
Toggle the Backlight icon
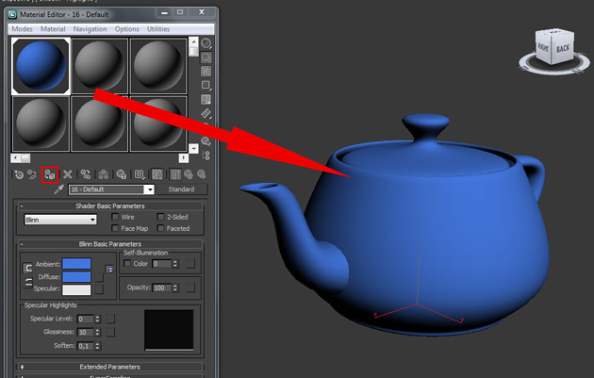(x=206, y=58)
